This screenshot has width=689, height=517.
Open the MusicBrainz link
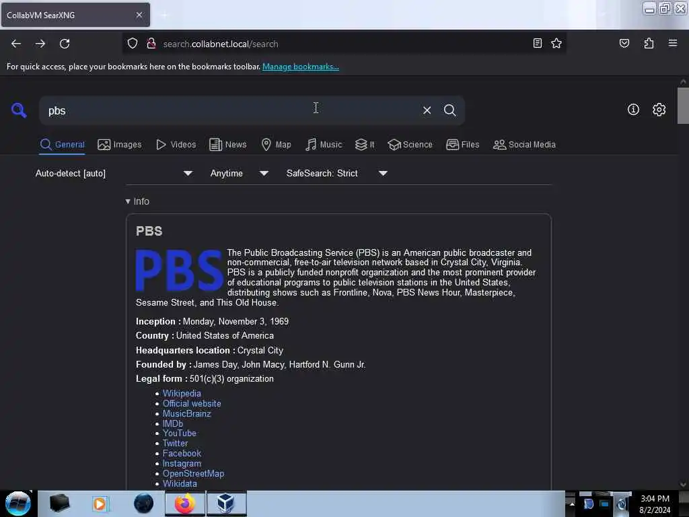187,414
